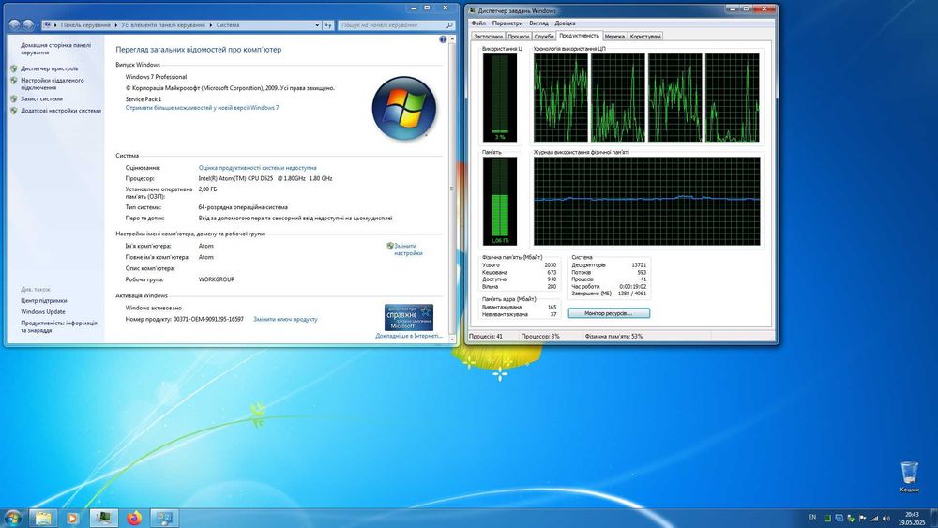This screenshot has height=528, width=938.
Task: Open link Отримати більше можливостей у новій версії
Action: 203,108
